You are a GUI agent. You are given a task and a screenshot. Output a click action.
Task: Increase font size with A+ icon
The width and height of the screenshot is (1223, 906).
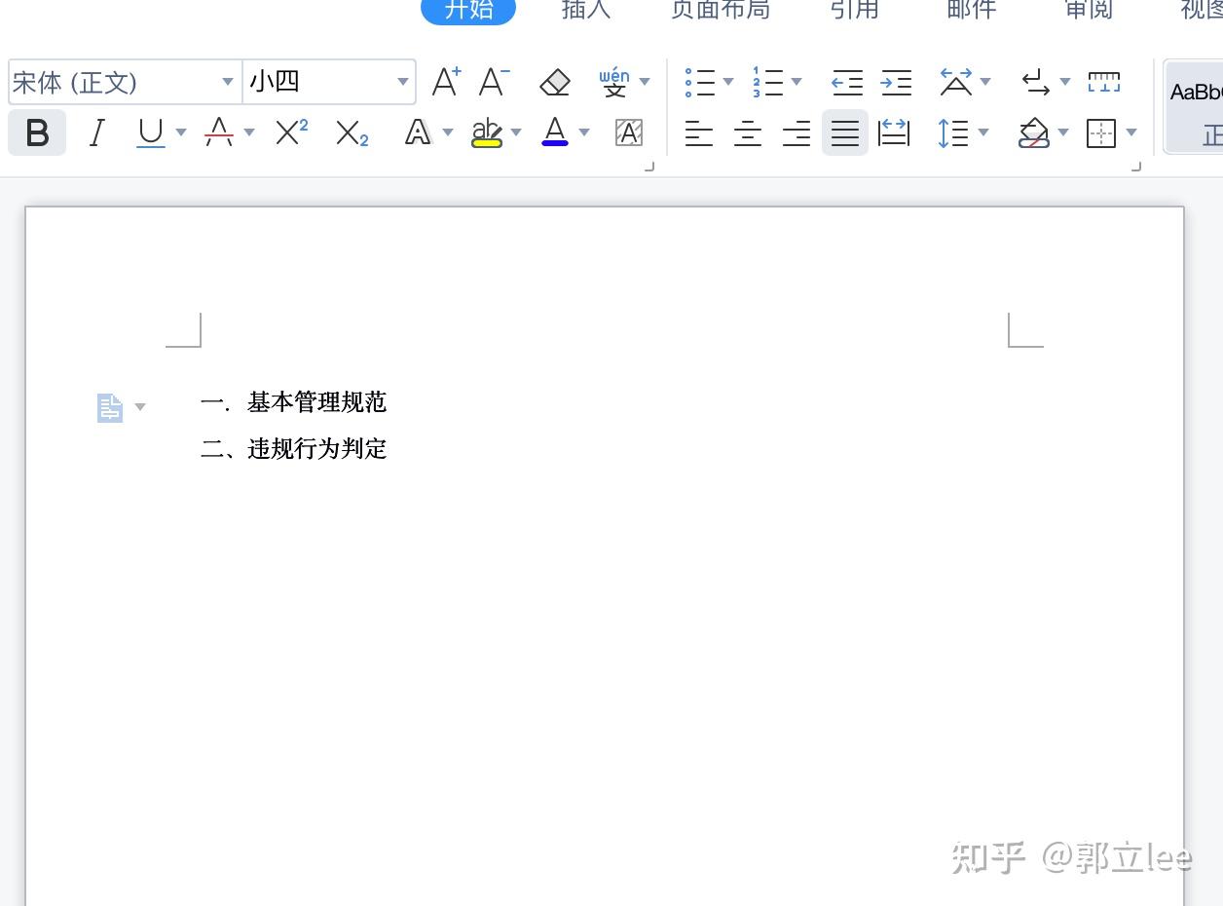[446, 82]
